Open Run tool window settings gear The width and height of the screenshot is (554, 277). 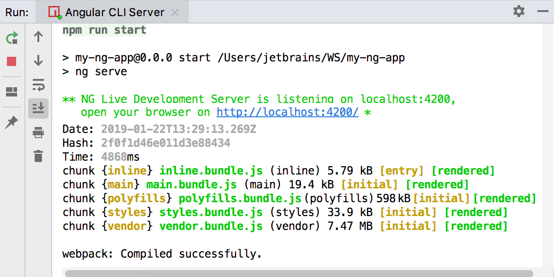(x=519, y=12)
